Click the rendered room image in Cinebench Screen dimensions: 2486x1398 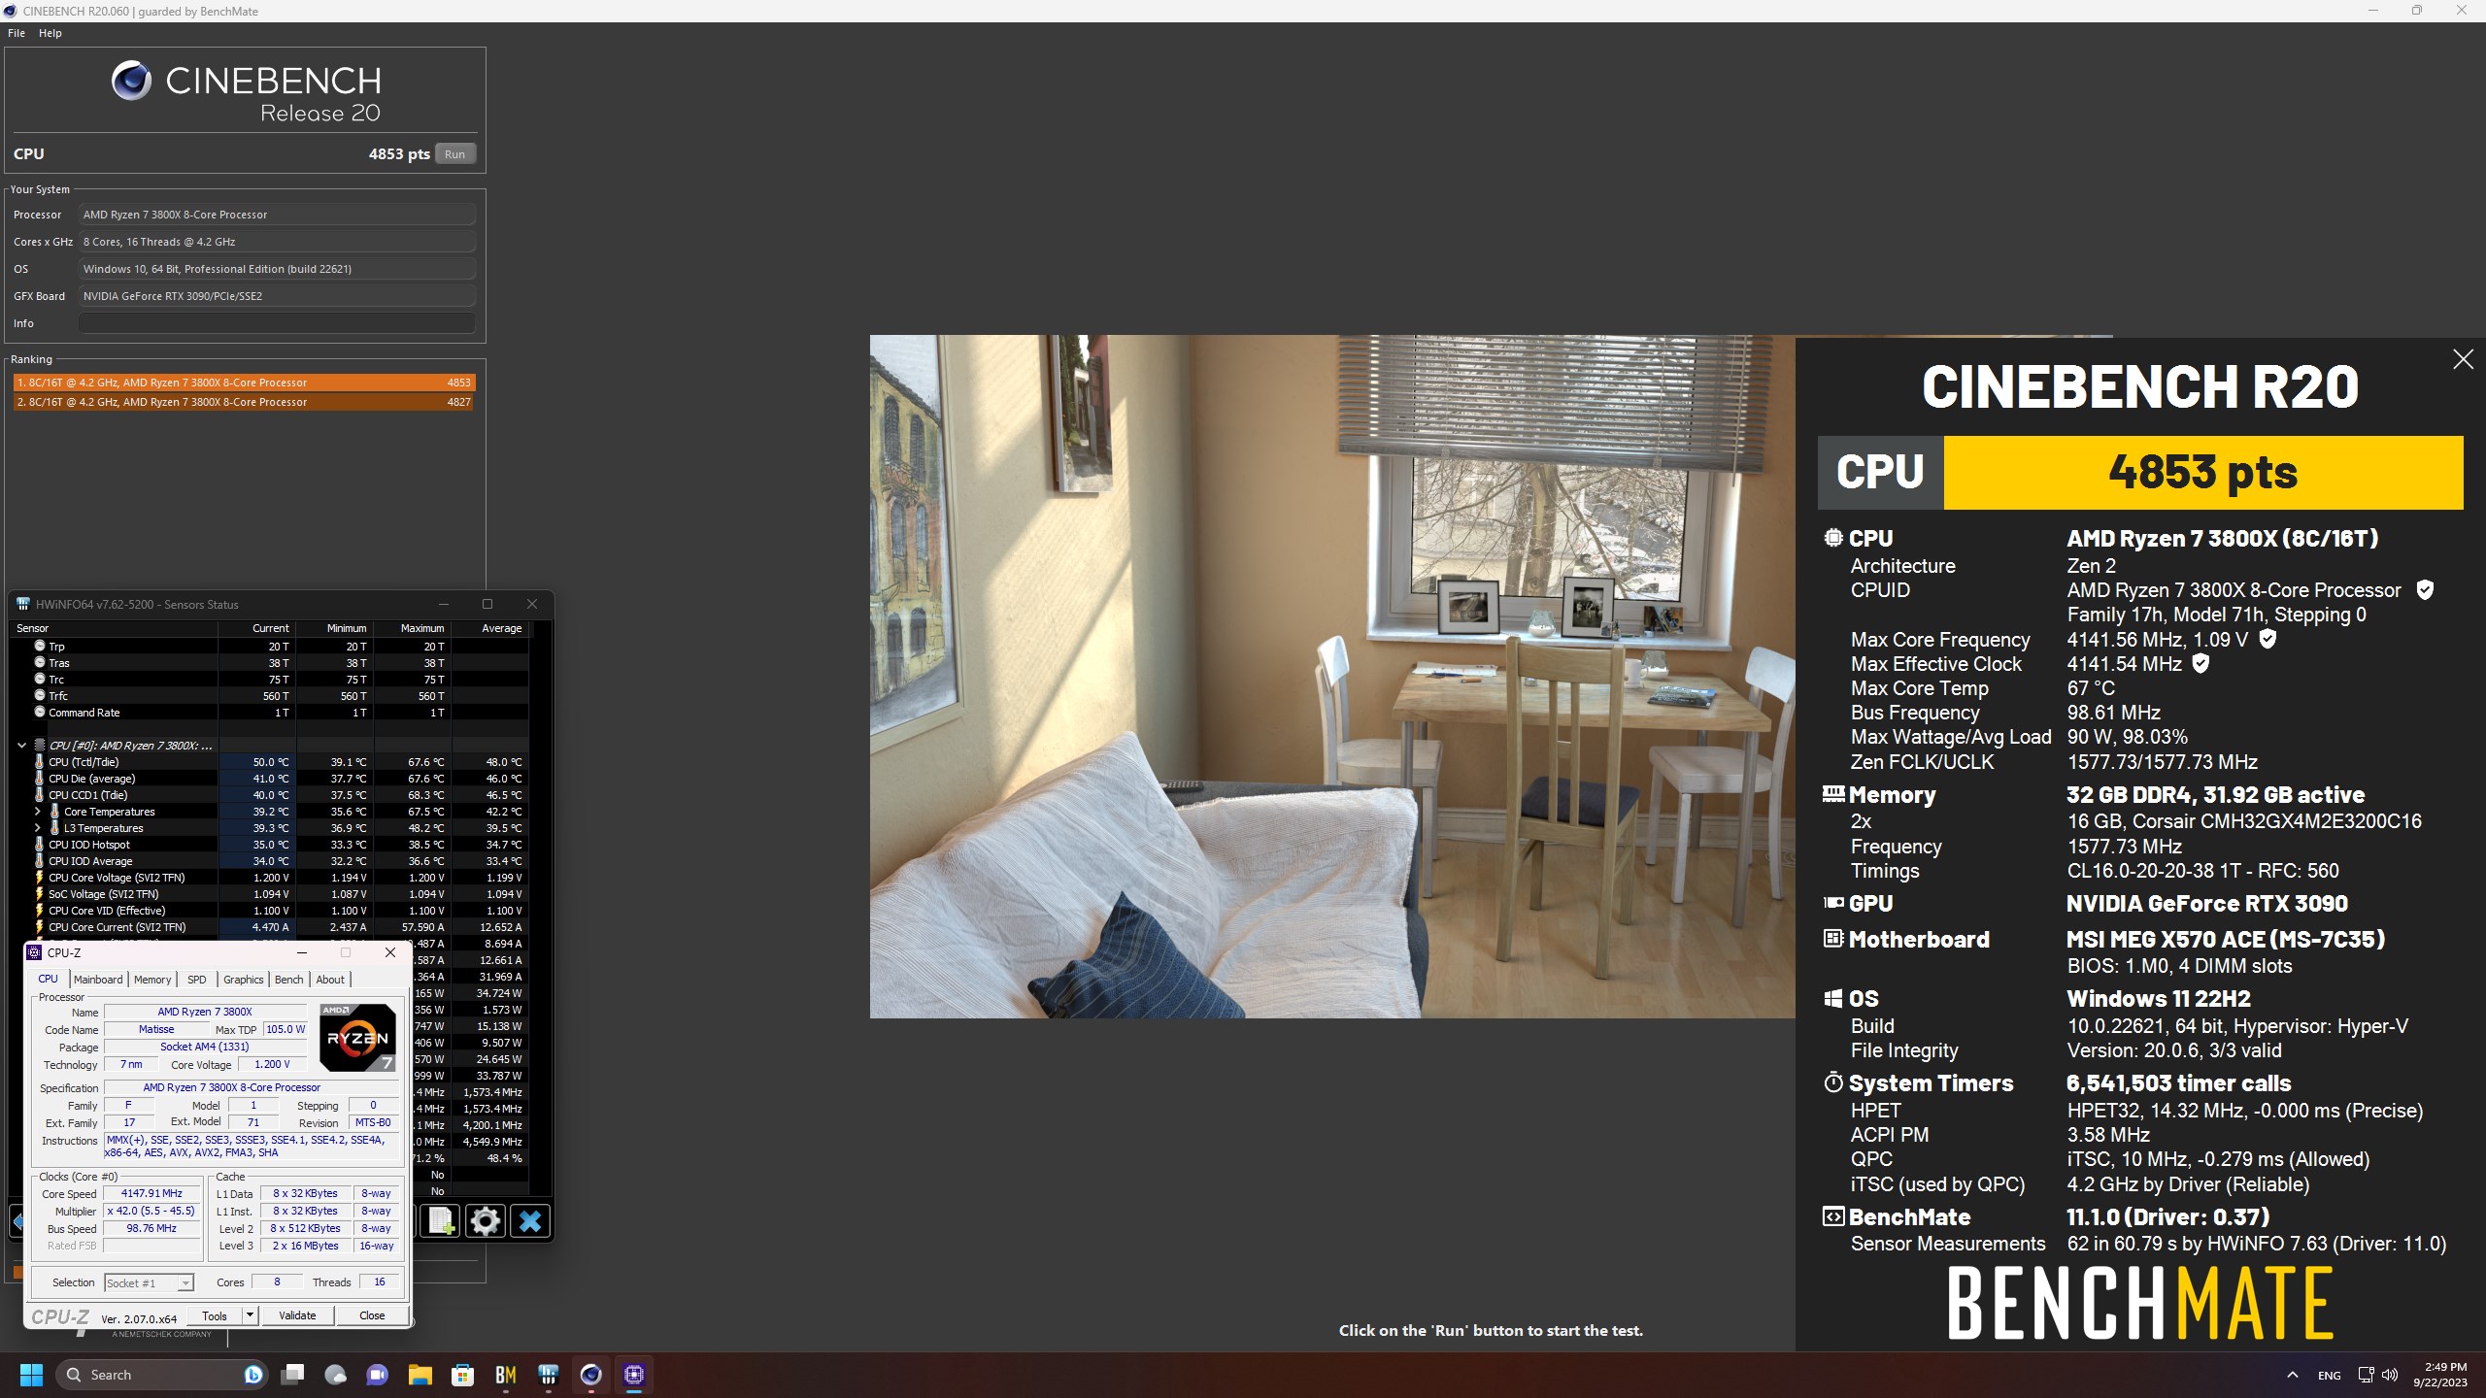[1332, 677]
